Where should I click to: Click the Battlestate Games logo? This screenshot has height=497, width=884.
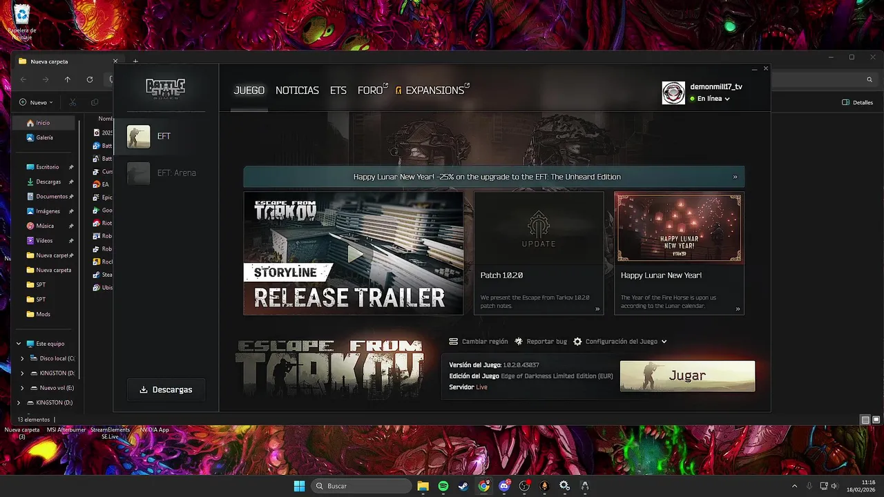click(166, 88)
